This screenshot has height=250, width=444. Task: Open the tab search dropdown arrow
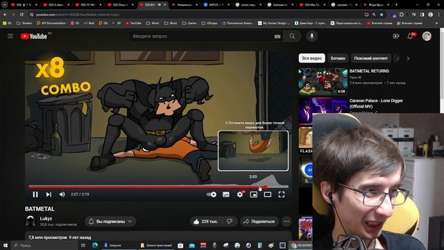pyautogui.click(x=5, y=5)
